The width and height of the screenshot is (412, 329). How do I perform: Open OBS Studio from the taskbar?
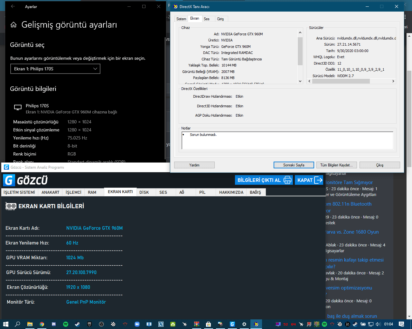(x=101, y=324)
